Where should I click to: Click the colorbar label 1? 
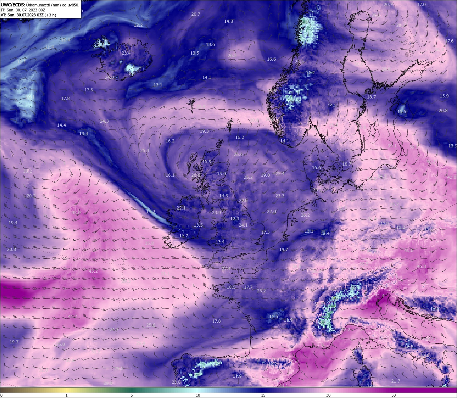pyautogui.click(x=66, y=395)
